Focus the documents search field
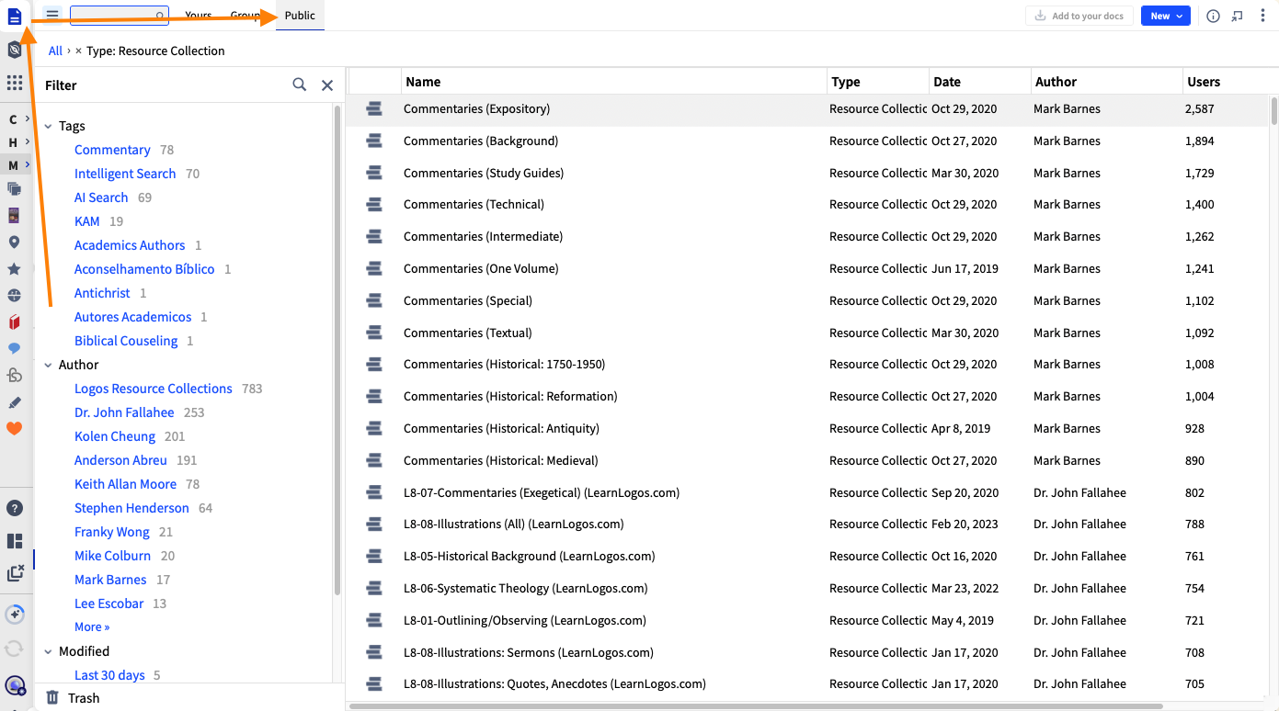The image size is (1279, 711). point(120,16)
